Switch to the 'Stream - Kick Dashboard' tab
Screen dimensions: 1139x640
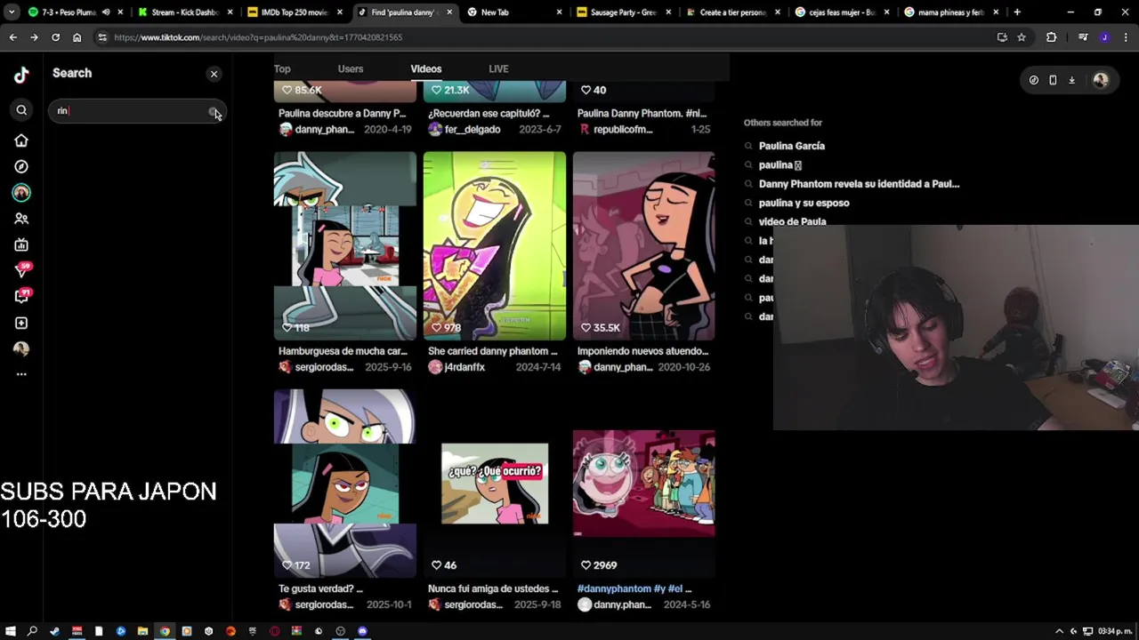point(186,12)
